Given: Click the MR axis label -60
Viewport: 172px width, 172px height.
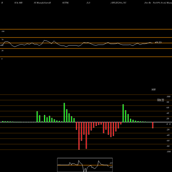Looking at the screenshot, I should (x=168, y=141).
